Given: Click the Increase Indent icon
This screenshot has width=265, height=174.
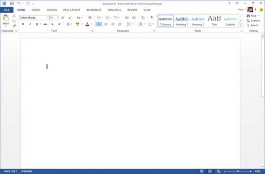Looking at the screenshot, I should click(134, 17).
